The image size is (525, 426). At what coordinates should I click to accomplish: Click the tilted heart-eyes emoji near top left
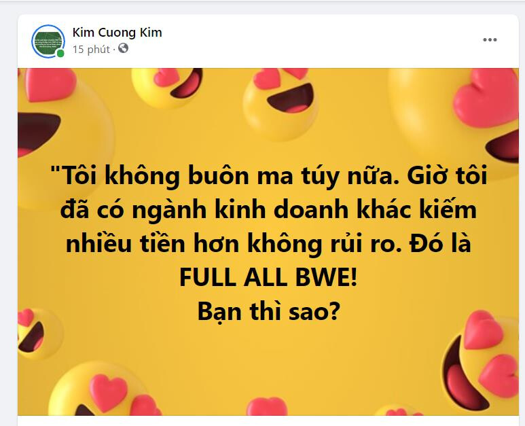click(167, 87)
